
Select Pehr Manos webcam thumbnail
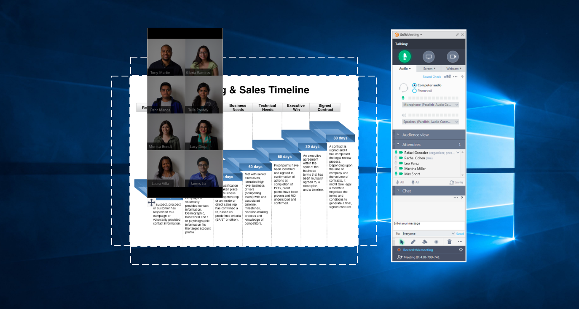tap(166, 95)
